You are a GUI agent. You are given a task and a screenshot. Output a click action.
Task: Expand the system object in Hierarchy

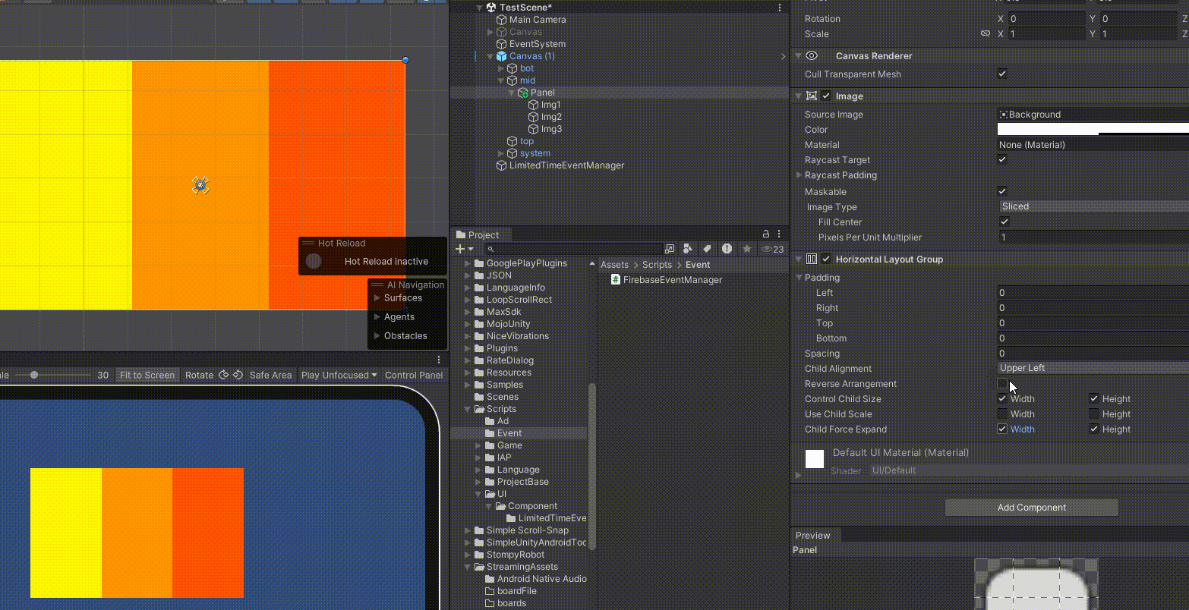[x=501, y=153]
